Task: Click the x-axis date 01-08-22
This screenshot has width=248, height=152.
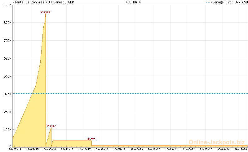Action: tap(189, 149)
